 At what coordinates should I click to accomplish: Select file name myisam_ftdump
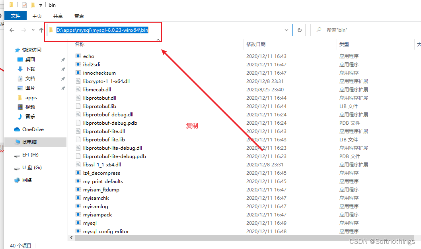pos(101,189)
